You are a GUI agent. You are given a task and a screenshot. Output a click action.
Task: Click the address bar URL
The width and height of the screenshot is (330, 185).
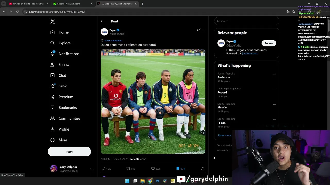[x=57, y=12]
